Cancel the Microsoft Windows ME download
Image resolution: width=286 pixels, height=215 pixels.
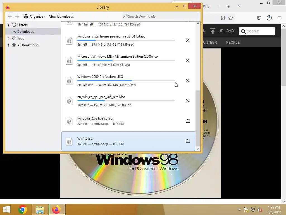pyautogui.click(x=187, y=60)
